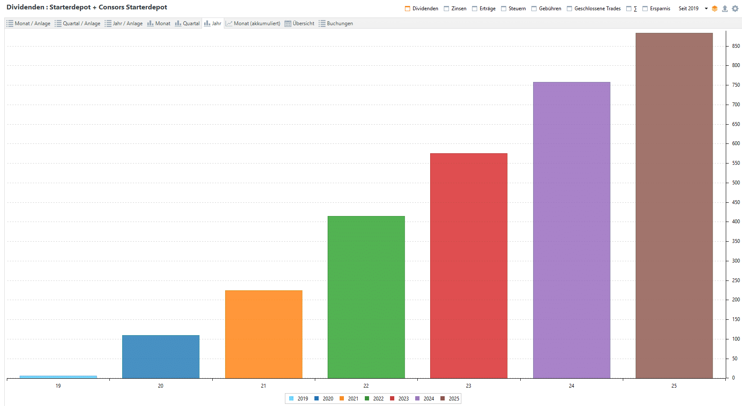Image resolution: width=742 pixels, height=406 pixels.
Task: Select the Monat chart tab
Action: pyautogui.click(x=159, y=23)
